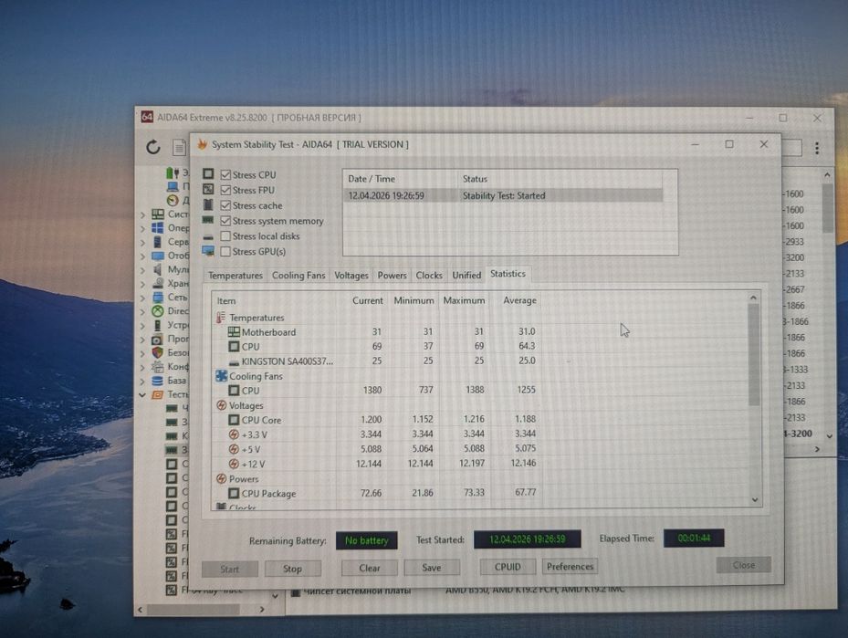Click the Stress GPU(s) monitor icon
The width and height of the screenshot is (848, 638).
pyautogui.click(x=208, y=251)
